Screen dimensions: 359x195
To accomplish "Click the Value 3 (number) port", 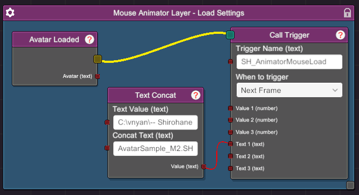I will tap(231, 132).
